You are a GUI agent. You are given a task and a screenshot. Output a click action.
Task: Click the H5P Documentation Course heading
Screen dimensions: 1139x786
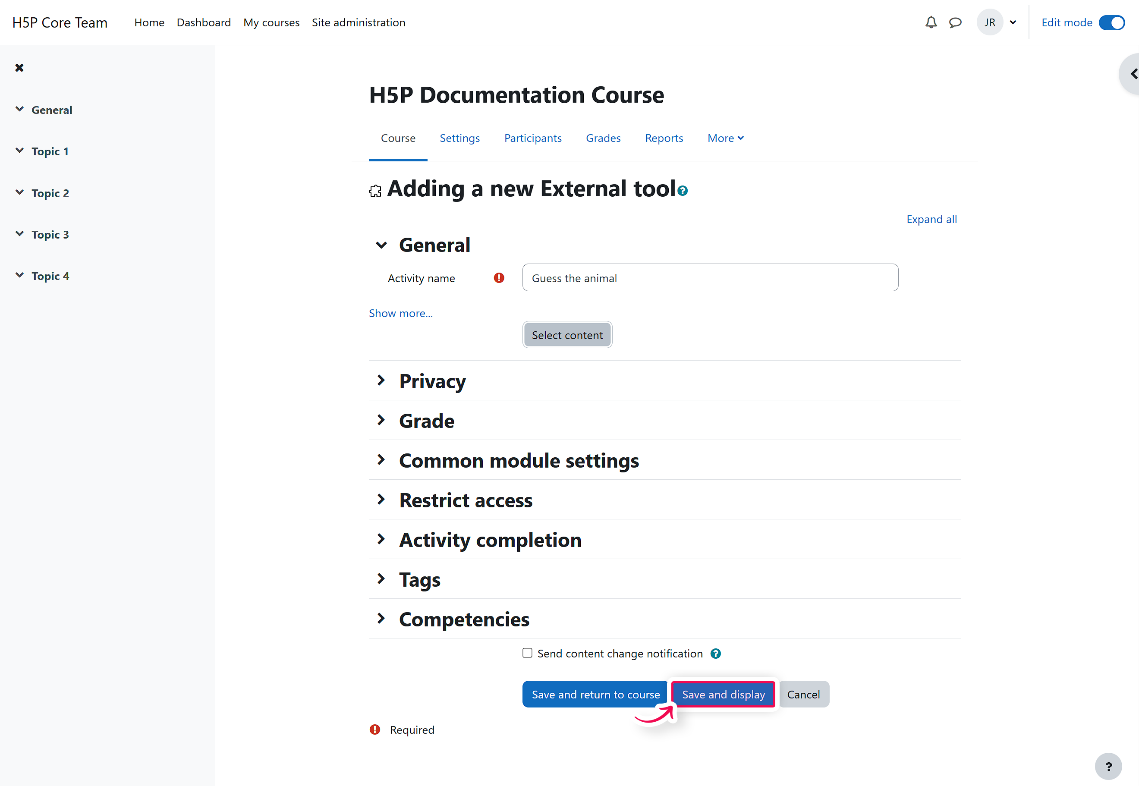(x=516, y=95)
